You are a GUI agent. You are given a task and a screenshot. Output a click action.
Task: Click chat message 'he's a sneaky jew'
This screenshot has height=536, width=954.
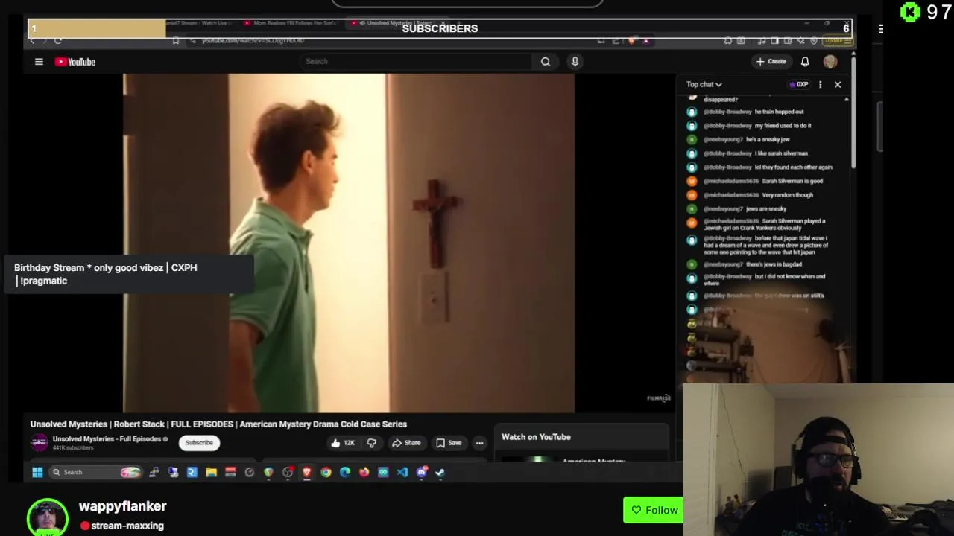point(768,139)
